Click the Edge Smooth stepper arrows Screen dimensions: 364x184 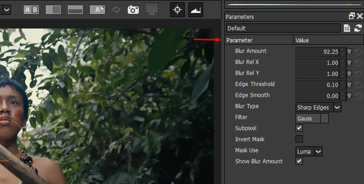343,96
